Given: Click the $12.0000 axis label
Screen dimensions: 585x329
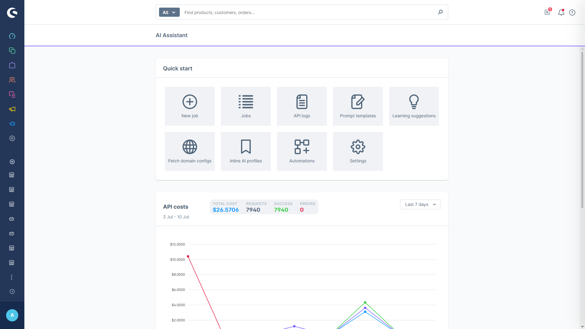Looking at the screenshot, I should pyautogui.click(x=178, y=244).
